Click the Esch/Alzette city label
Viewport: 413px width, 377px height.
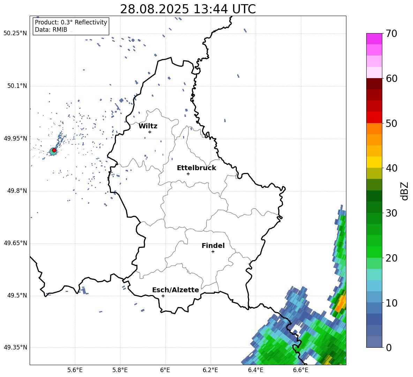click(175, 290)
